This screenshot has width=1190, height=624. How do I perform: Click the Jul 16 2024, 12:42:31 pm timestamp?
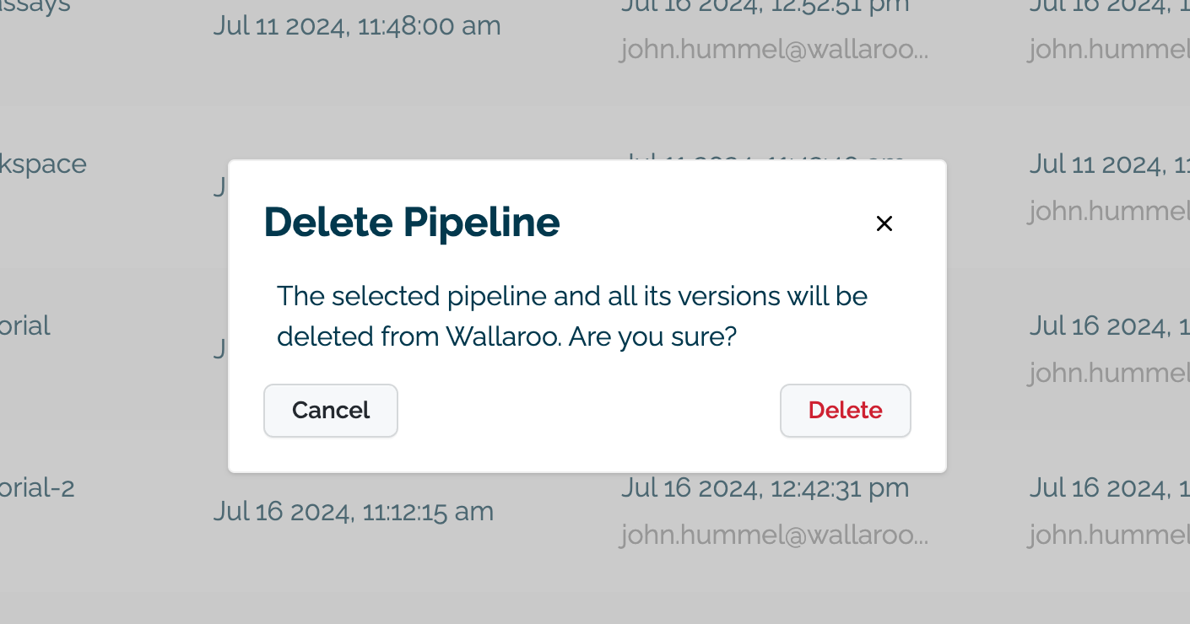pos(765,487)
